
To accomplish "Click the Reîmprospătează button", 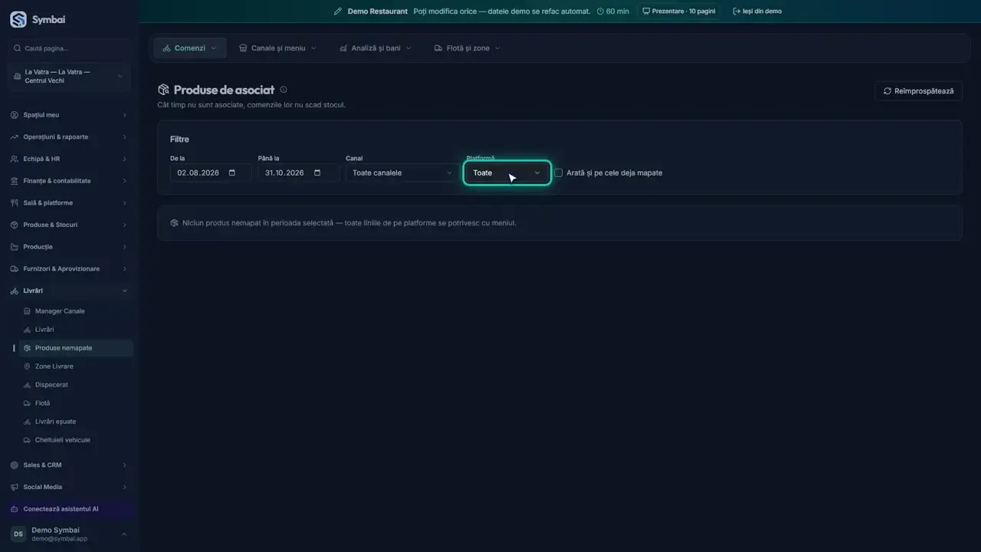I will point(918,90).
